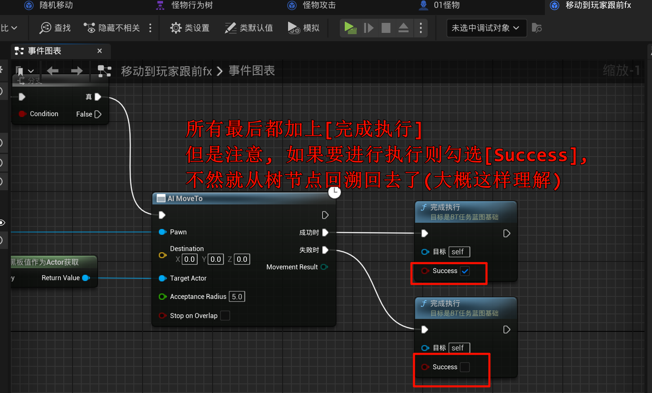Image resolution: width=652 pixels, height=393 pixels.
Task: Check Success on the lower 完成执行 node
Action: [x=465, y=367]
